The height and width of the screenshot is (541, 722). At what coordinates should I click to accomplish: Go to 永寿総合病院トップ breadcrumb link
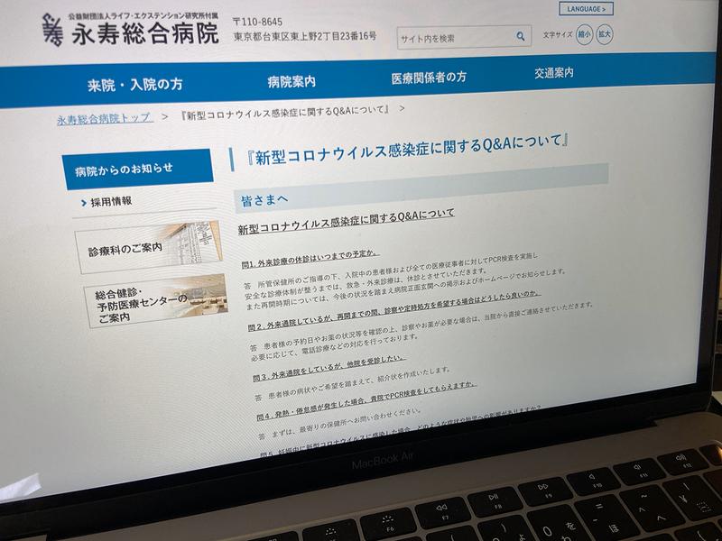105,119
